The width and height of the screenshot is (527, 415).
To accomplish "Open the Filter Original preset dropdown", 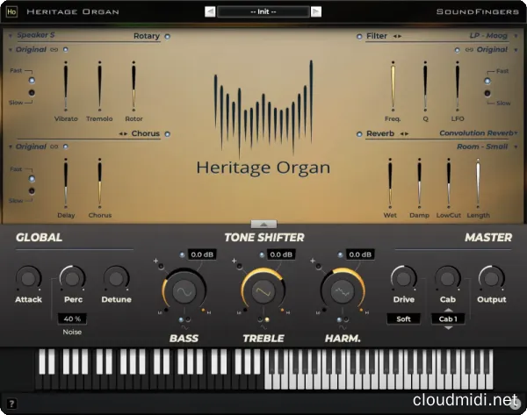I will [497, 50].
